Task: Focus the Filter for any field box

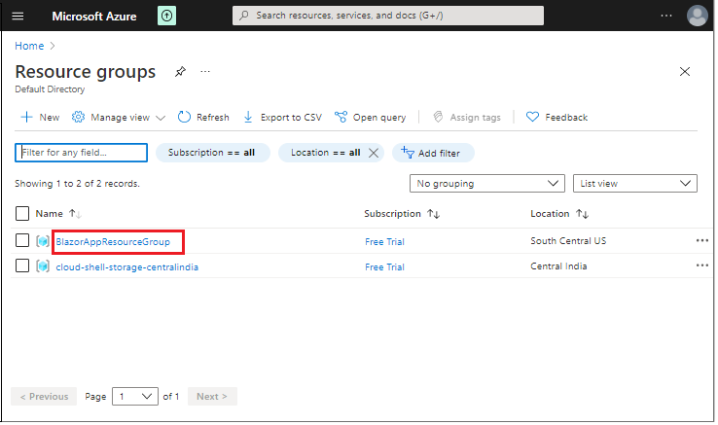Action: [81, 153]
